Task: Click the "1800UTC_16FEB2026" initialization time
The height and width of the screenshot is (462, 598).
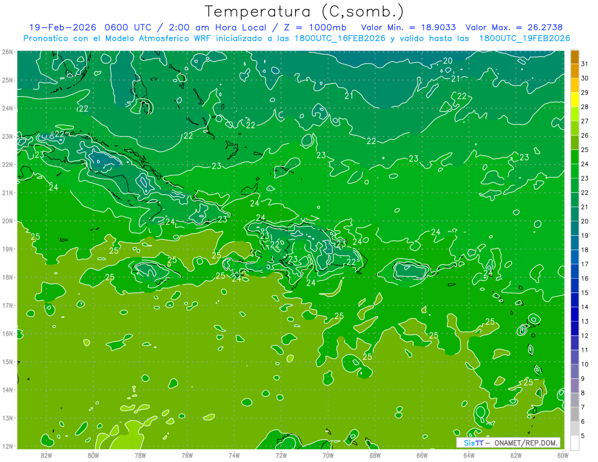Action: (339, 38)
